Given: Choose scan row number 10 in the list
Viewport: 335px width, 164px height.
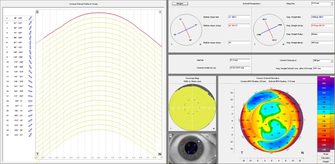Looking at the screenshot, I should (19, 62).
